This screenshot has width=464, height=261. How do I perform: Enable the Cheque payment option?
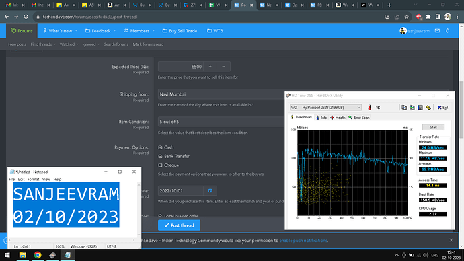pos(161,165)
